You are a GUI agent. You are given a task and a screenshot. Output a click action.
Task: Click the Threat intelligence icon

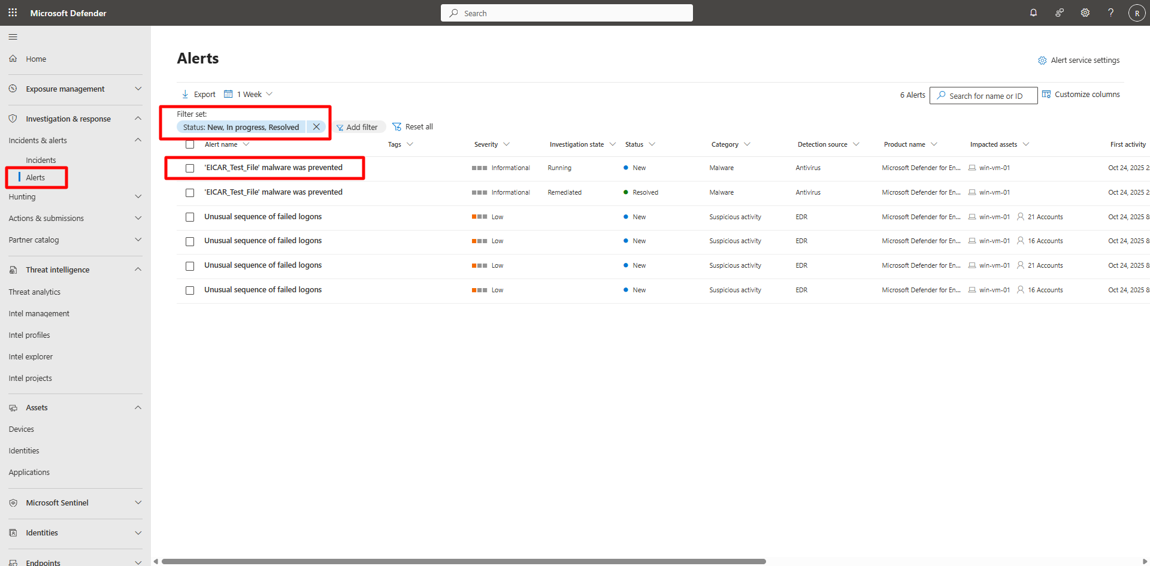tap(13, 270)
